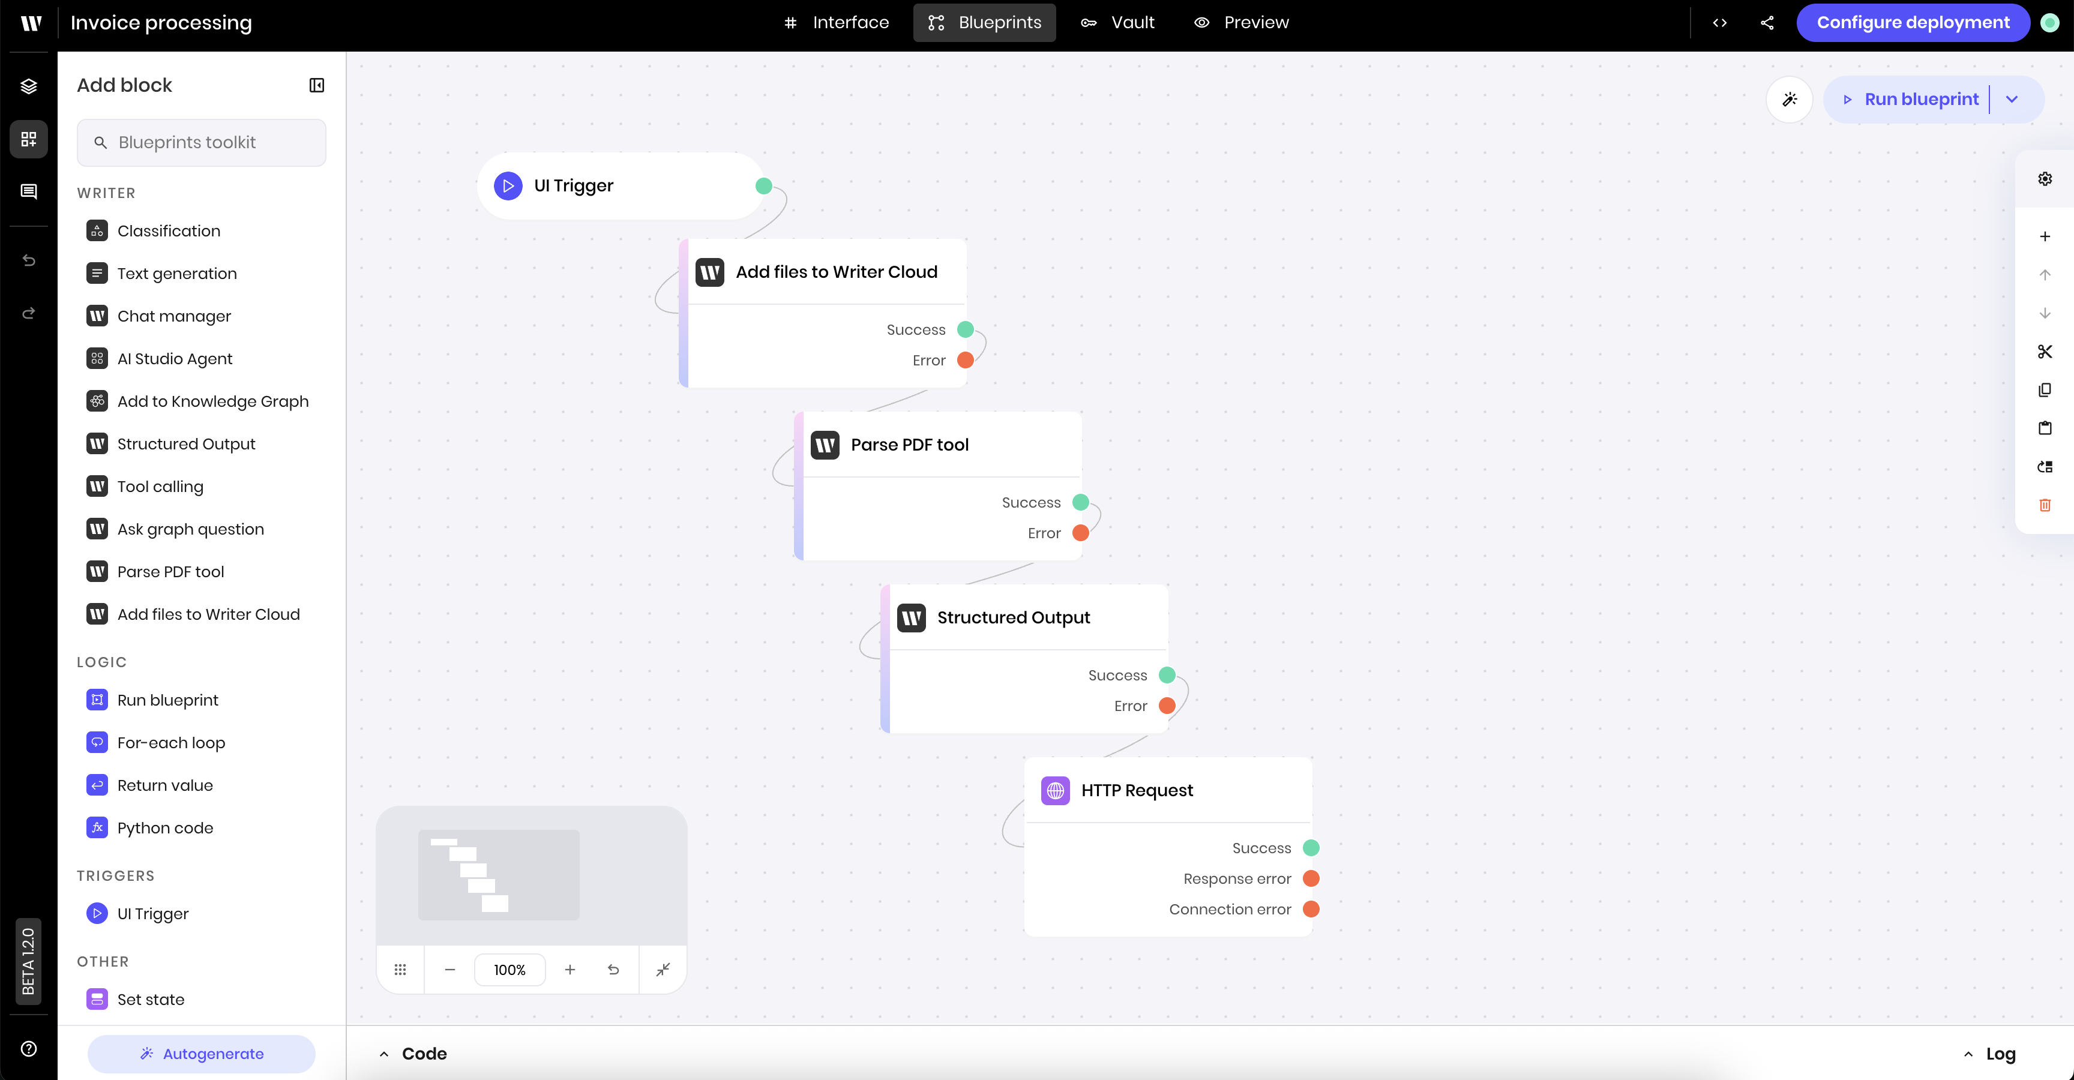This screenshot has width=2074, height=1080.
Task: Open the Run blueprint dropdown arrow
Action: (x=2012, y=100)
